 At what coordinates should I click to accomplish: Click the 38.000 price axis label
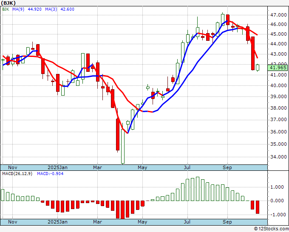tap(278, 108)
